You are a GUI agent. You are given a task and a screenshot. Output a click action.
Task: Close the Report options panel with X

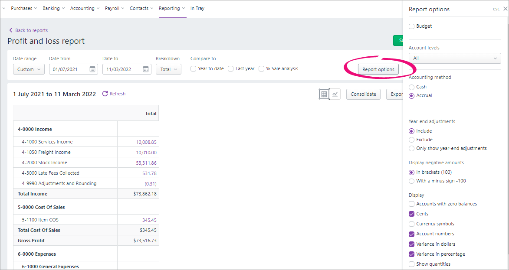tap(505, 9)
